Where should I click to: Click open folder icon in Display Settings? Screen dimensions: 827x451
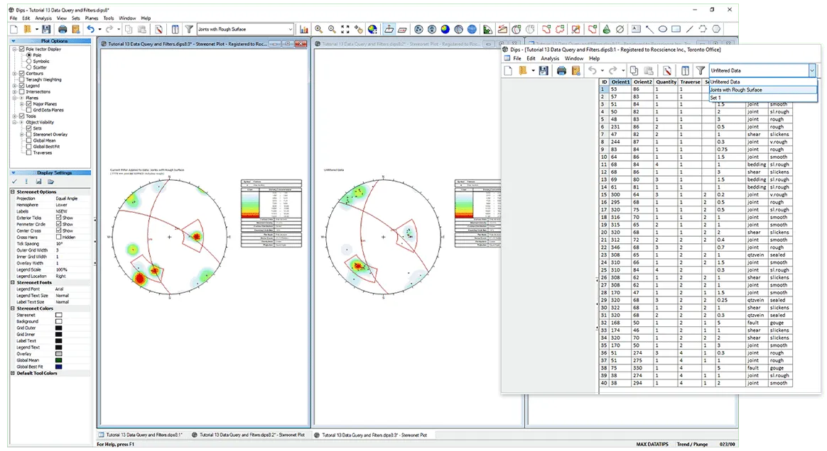click(x=50, y=182)
